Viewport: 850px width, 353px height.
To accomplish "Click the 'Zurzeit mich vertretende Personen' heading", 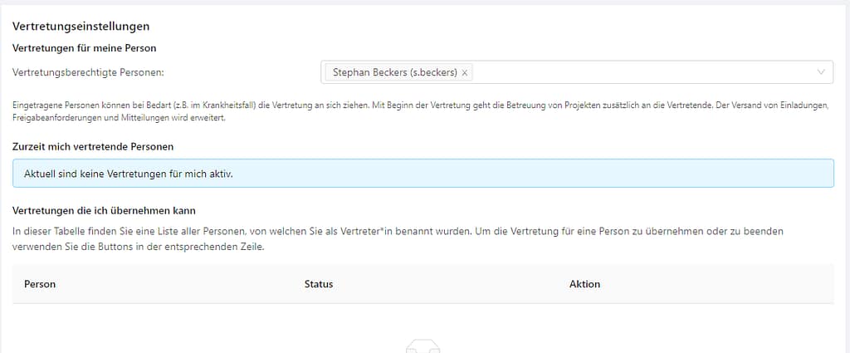I will (x=93, y=146).
